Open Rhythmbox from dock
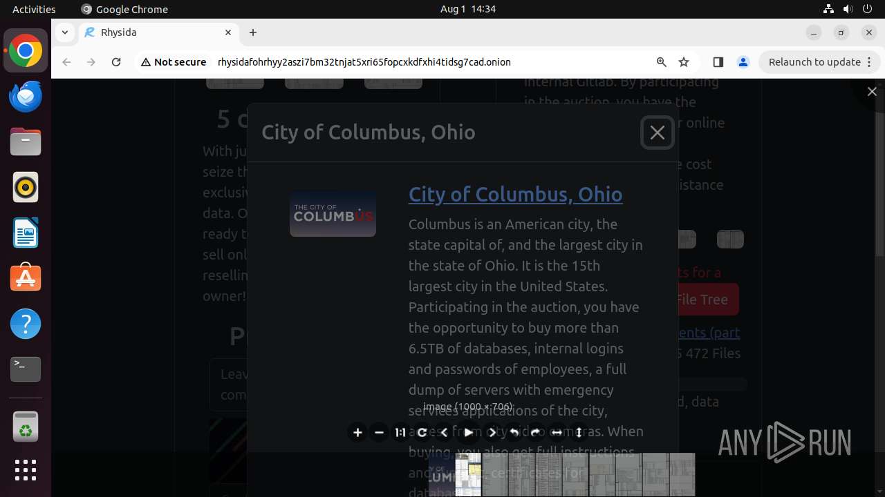The image size is (885, 497). pos(26,188)
